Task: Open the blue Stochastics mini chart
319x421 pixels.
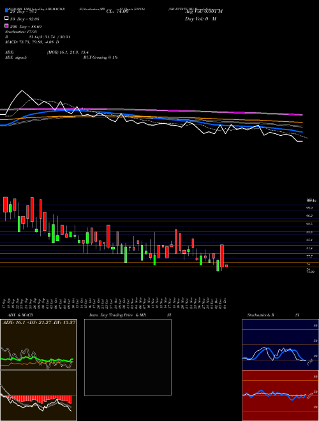Action: point(280,344)
